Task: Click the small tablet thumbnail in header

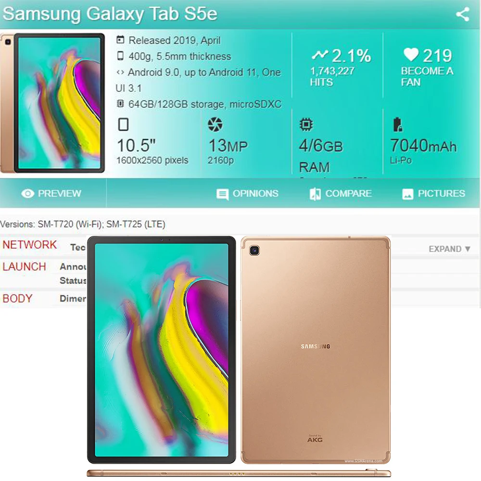Action: [x=53, y=103]
